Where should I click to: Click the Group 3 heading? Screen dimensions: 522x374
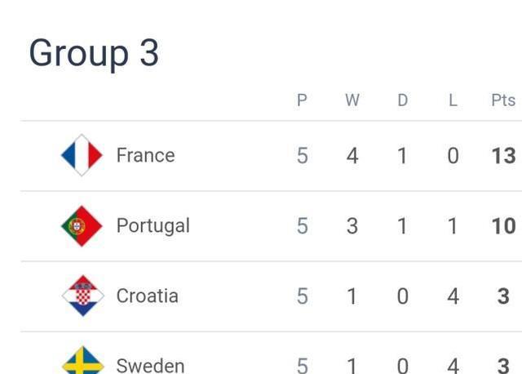[94, 54]
